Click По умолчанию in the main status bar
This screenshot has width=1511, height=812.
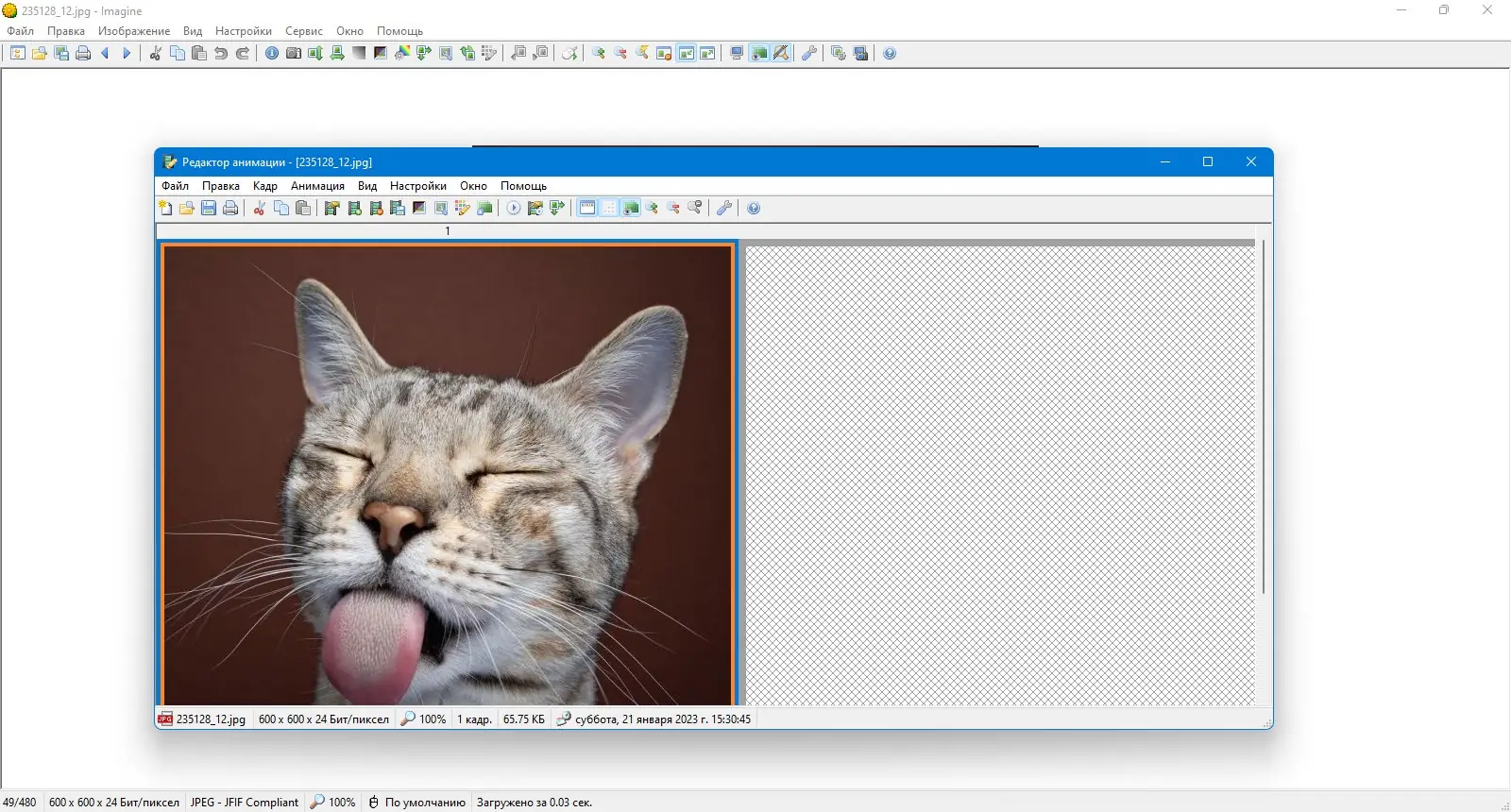(x=425, y=803)
